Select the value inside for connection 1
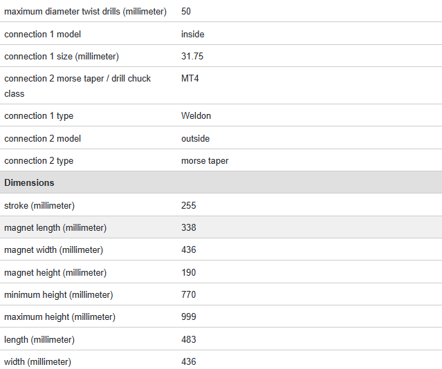442x369 pixels. point(193,34)
